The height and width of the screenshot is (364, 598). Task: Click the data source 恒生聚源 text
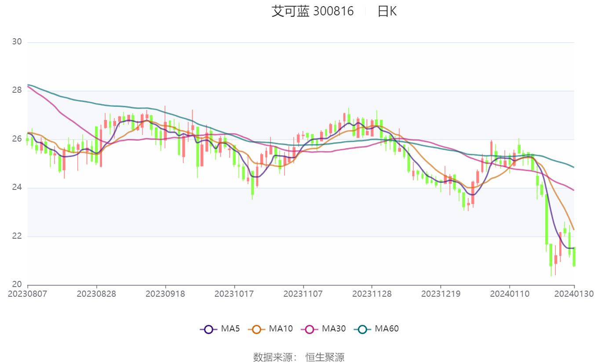point(325,357)
